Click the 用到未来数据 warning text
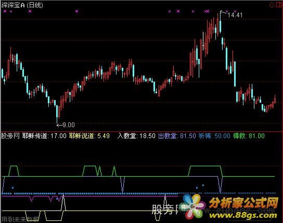 tap(20, 219)
